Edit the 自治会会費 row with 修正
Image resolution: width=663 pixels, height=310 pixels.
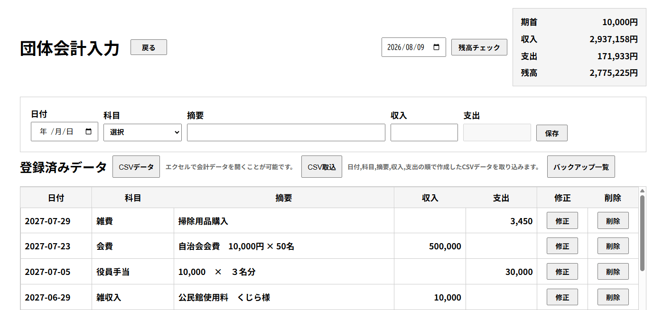(562, 246)
